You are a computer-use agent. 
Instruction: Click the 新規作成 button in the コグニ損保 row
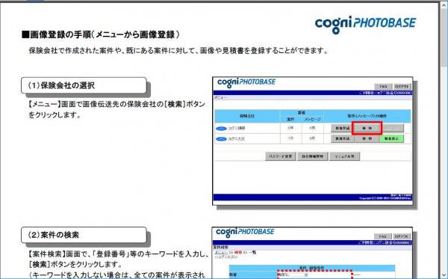coord(342,128)
